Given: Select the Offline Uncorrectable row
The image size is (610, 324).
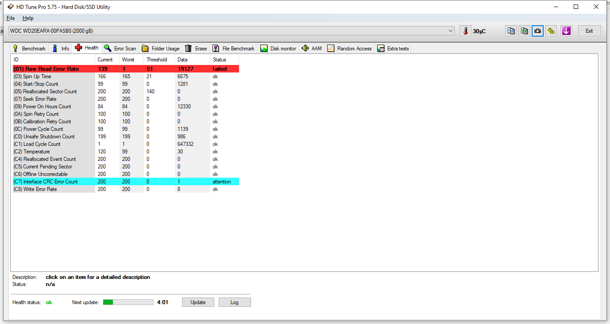Looking at the screenshot, I should click(126, 174).
